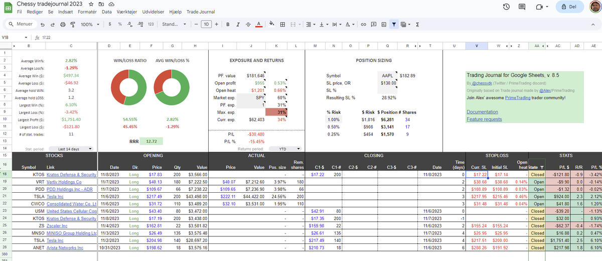Open the zoom level dropdown at 100%
The width and height of the screenshot is (602, 261).
point(90,24)
